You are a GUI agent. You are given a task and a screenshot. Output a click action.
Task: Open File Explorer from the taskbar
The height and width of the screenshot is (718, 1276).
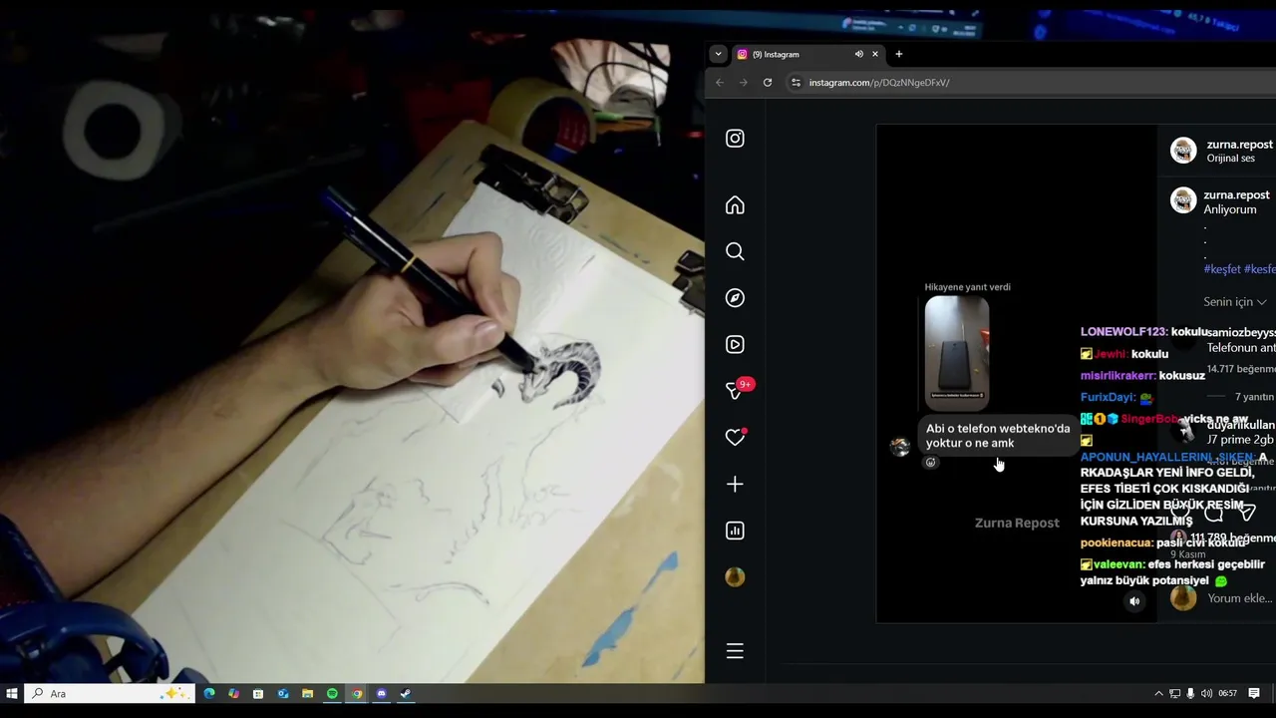tap(307, 693)
